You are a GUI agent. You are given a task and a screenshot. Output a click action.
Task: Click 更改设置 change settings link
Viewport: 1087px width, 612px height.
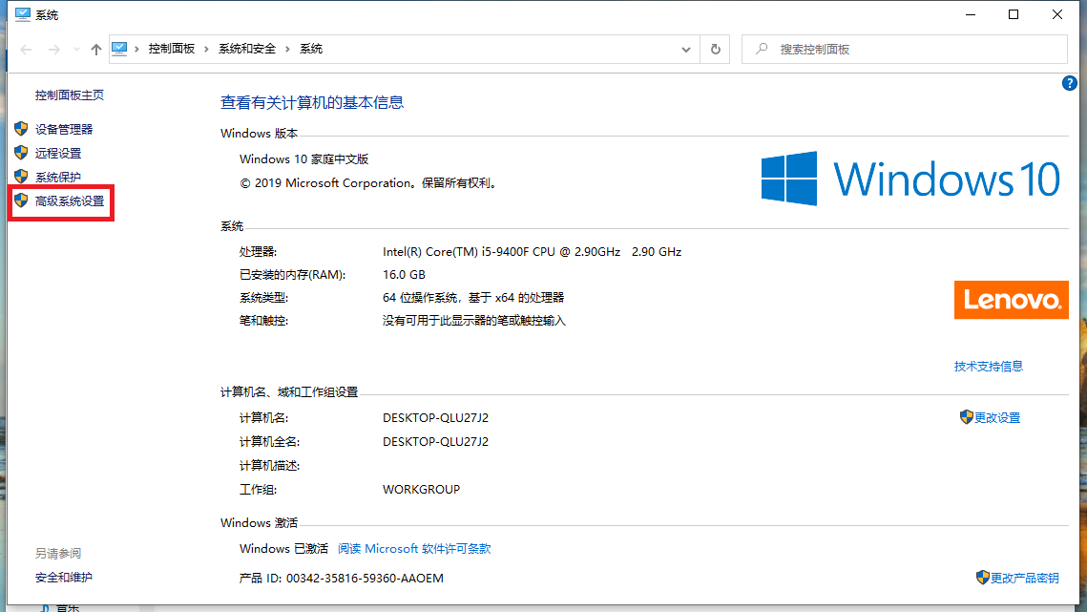997,418
